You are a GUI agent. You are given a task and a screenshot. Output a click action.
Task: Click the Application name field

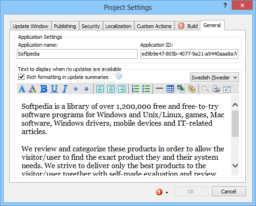[77, 54]
